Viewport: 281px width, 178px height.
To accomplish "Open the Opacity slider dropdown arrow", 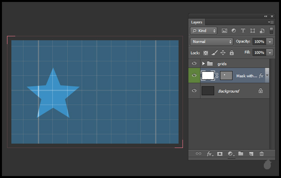I will click(270, 41).
